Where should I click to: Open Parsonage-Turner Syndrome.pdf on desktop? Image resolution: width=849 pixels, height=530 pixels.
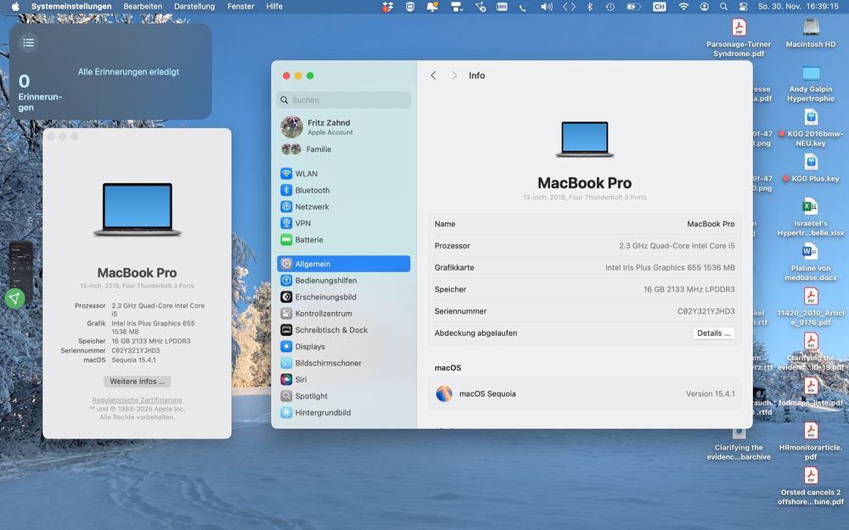[x=739, y=38]
